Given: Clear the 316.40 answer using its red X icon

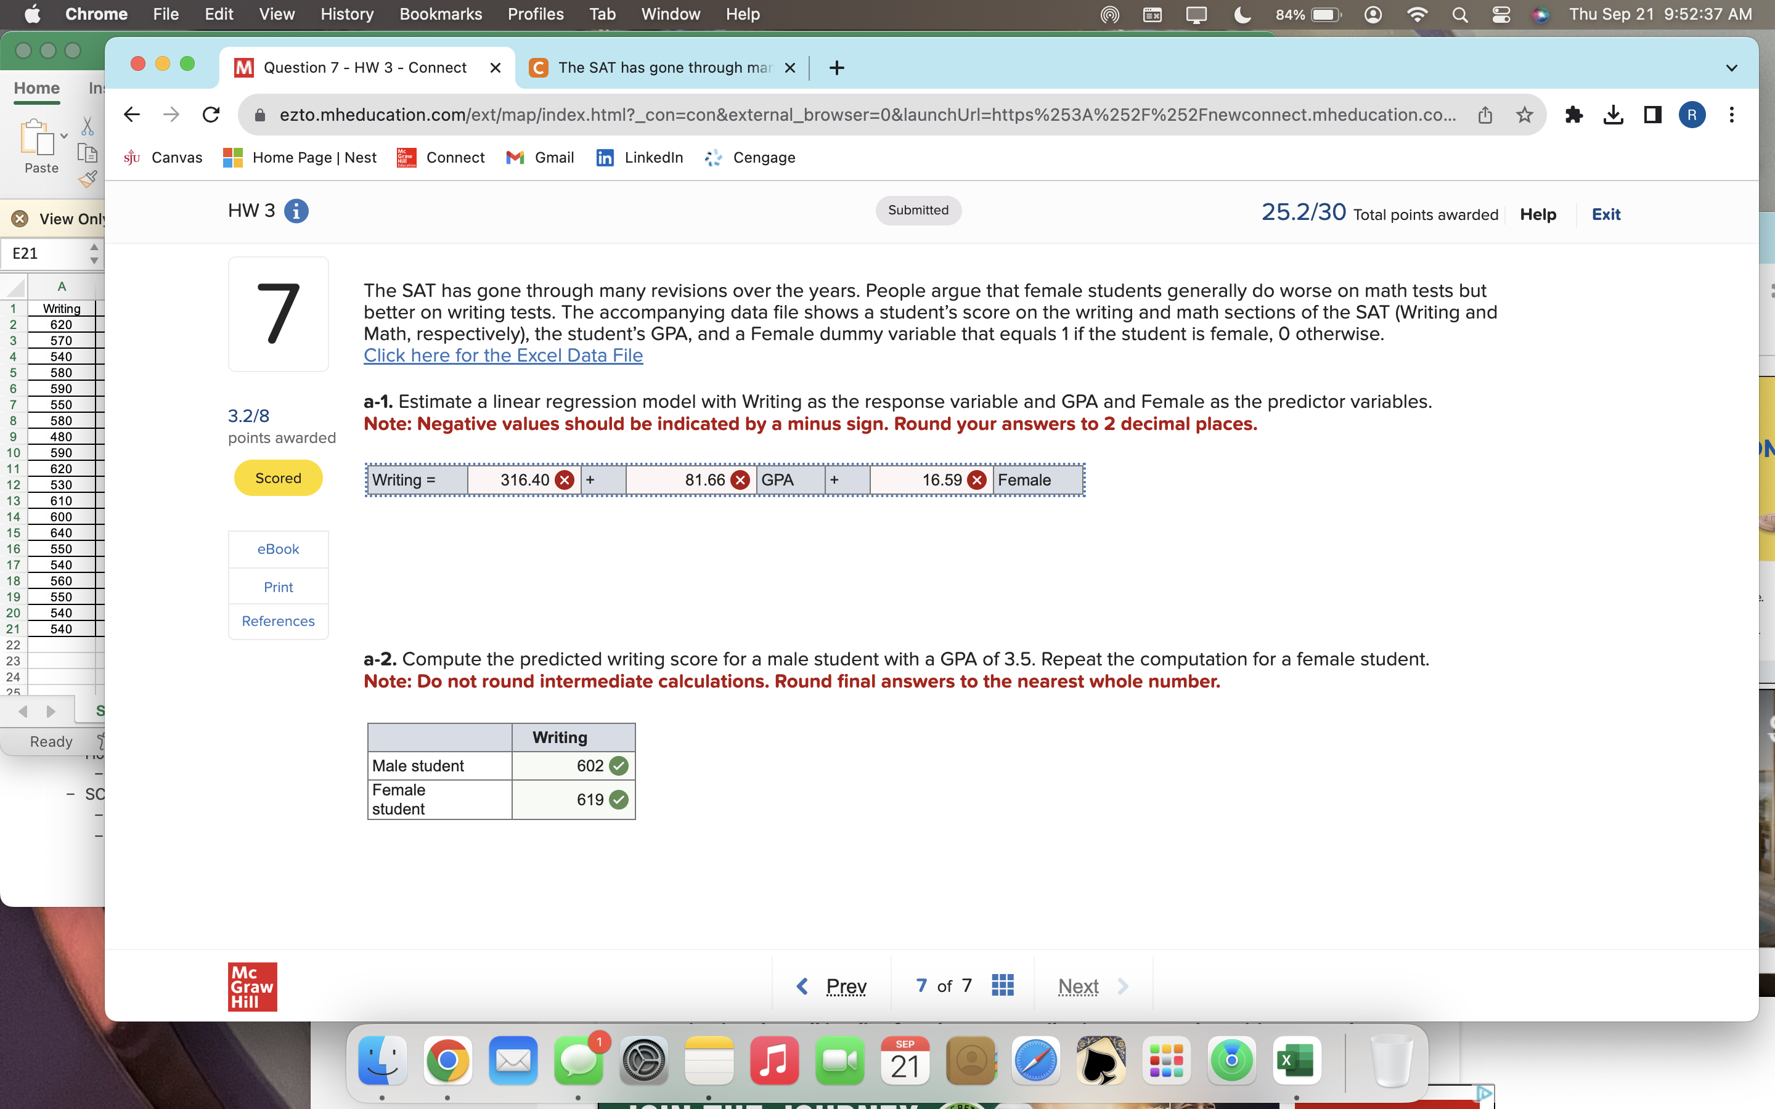Looking at the screenshot, I should (563, 480).
